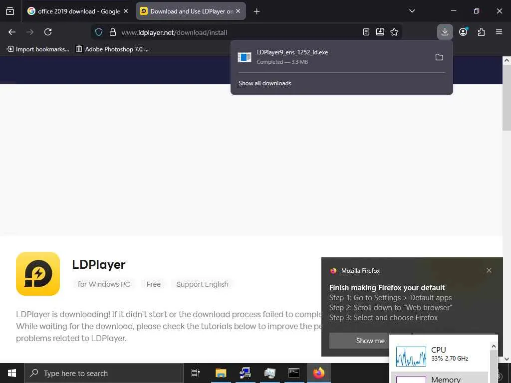Click the Support English tag
511x383 pixels.
(x=203, y=284)
